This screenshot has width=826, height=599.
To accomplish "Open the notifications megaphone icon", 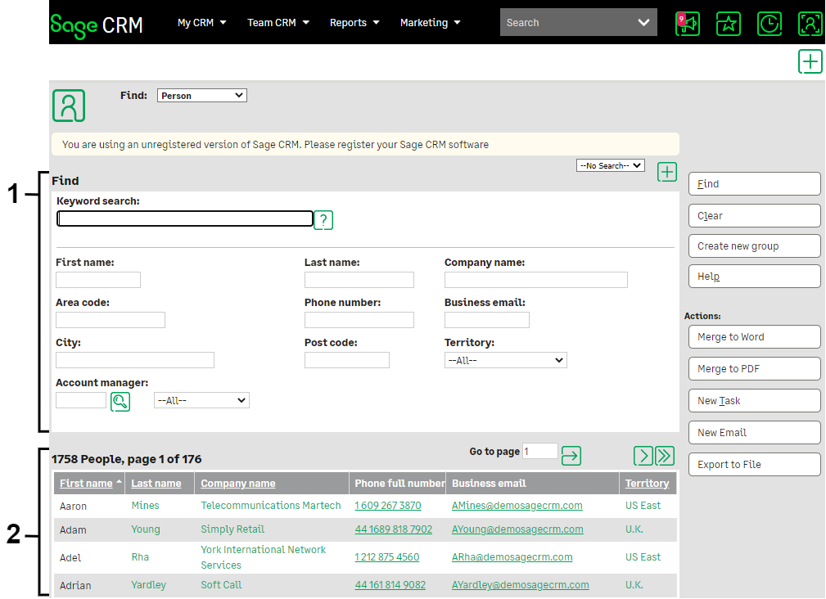I will point(688,24).
